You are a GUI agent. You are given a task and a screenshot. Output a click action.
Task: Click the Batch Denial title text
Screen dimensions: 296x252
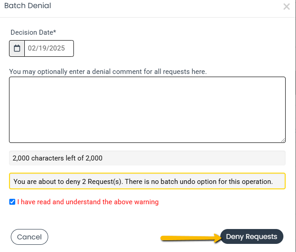pos(28,6)
